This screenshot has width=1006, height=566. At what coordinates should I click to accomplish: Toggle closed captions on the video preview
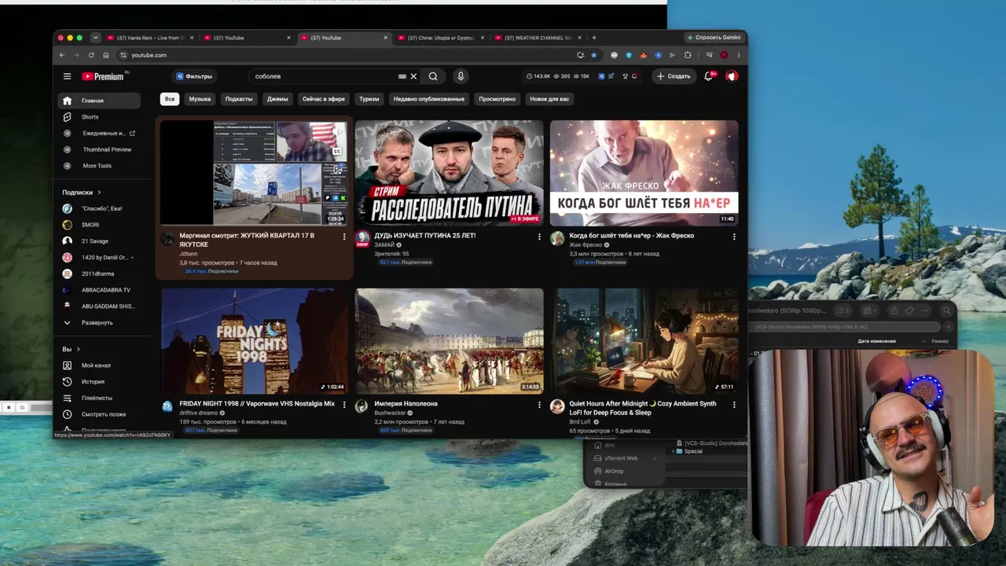[337, 151]
